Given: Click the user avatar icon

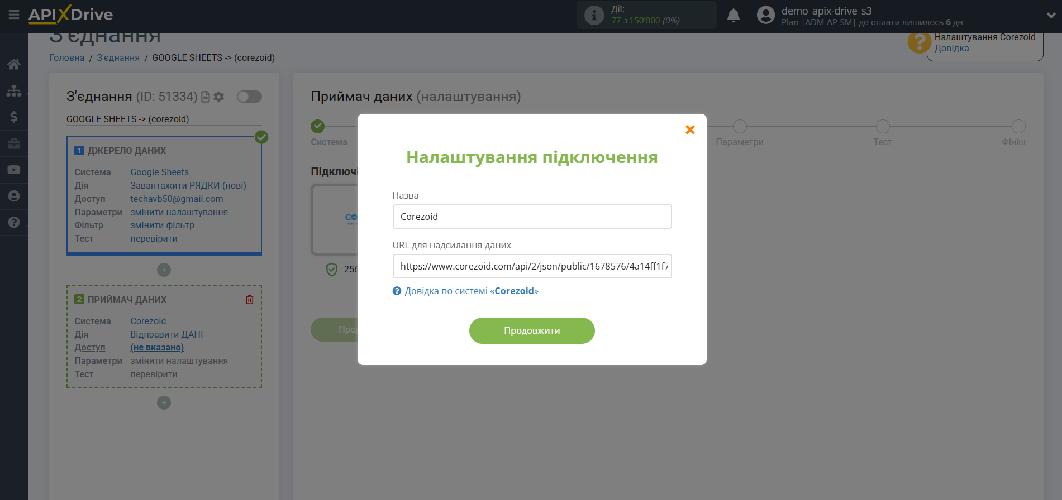Looking at the screenshot, I should (765, 15).
